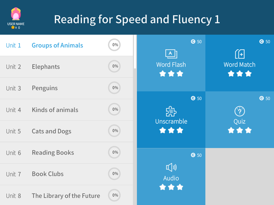Click the stars under the Quiz tile

coord(239,130)
